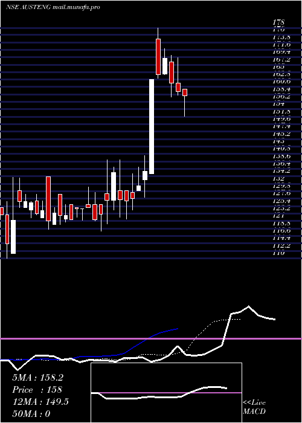
Task: Click the 121 price axis label
Action: coord(278,216)
